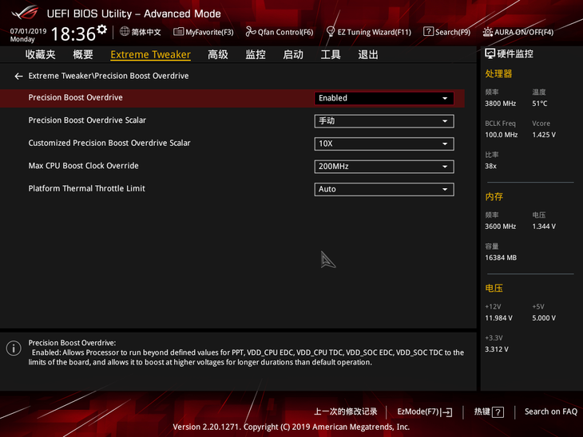Viewport: 583px width, 437px height.
Task: Click the 简体中文 language button
Action: click(145, 32)
